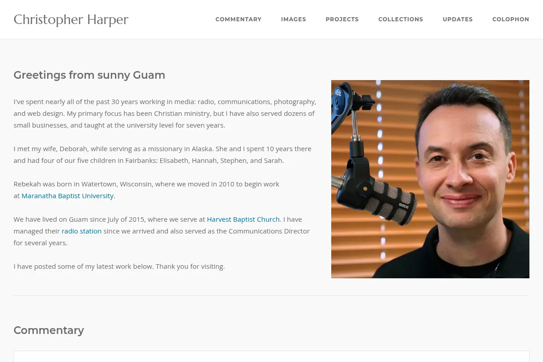543x362 pixels.
Task: Follow the Maranatha Baptist University link
Action: pyautogui.click(x=67, y=196)
